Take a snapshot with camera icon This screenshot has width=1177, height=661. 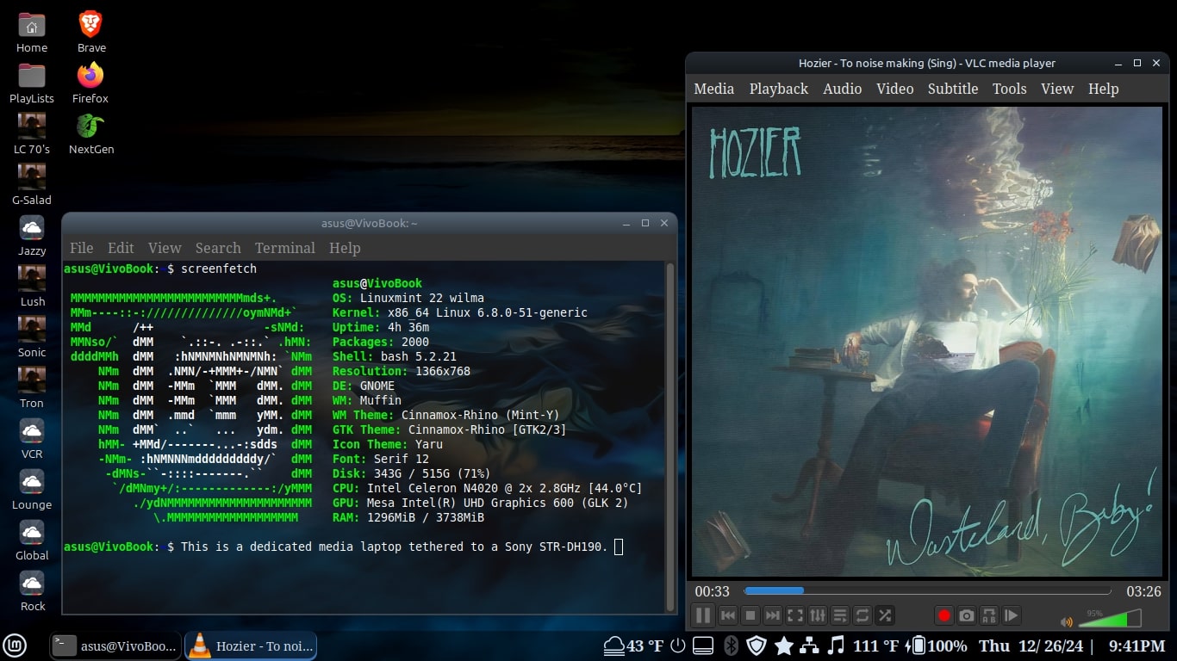(967, 615)
